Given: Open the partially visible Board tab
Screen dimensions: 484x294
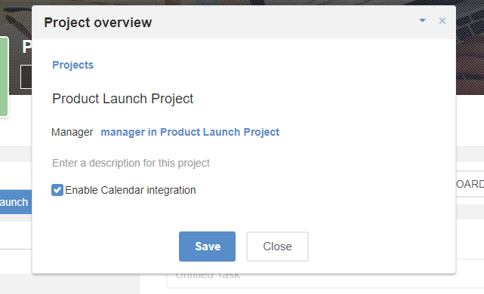Looking at the screenshot, I should 470,184.
